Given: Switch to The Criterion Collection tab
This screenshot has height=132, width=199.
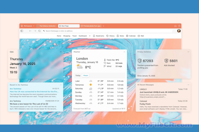Looking at the screenshot, I should click(x=46, y=26).
